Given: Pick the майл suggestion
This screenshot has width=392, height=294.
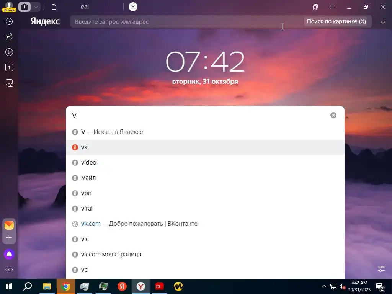Looking at the screenshot, I should [205, 178].
